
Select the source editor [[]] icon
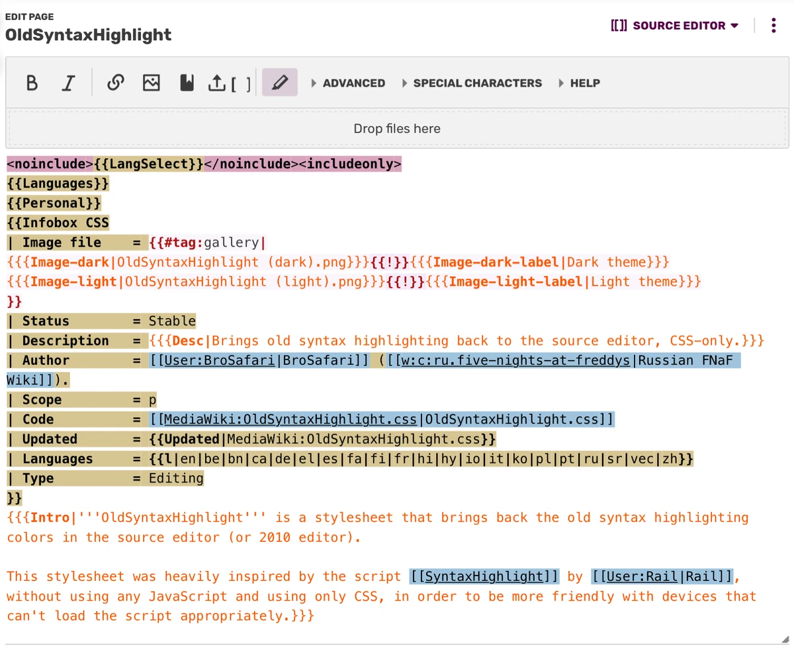(x=620, y=25)
